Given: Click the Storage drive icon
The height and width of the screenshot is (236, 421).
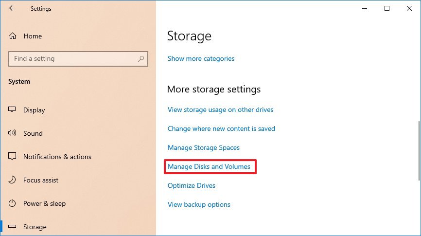Looking at the screenshot, I should click(x=13, y=227).
